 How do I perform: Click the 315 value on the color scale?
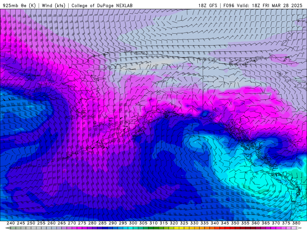coord(164,223)
